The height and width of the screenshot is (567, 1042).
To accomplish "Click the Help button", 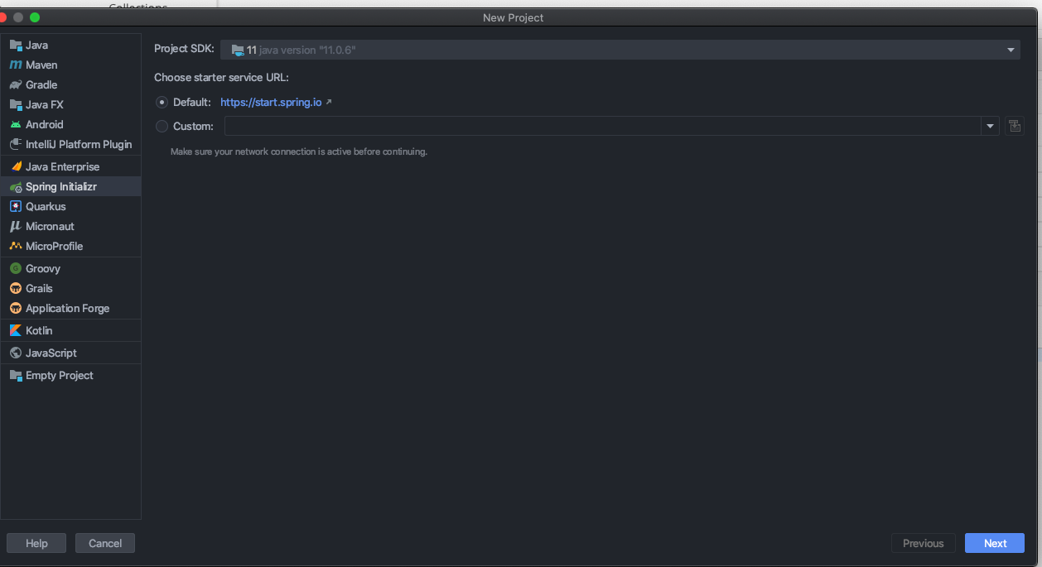I will click(36, 543).
